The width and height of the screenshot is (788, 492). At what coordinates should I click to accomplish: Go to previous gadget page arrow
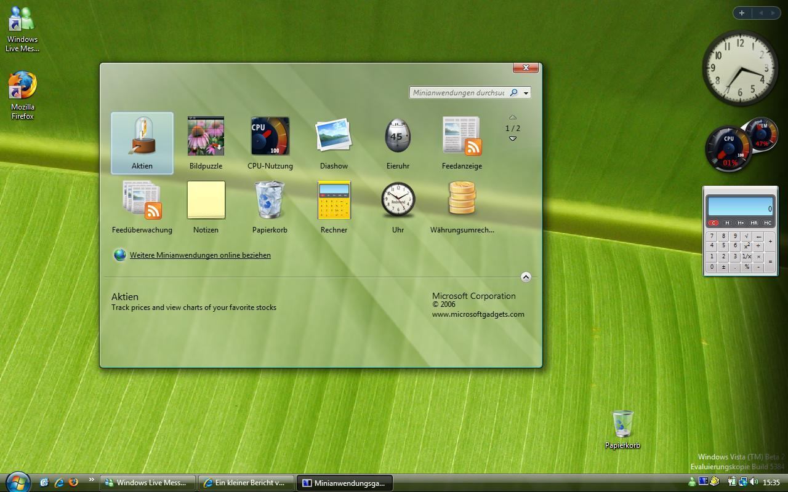pyautogui.click(x=512, y=117)
